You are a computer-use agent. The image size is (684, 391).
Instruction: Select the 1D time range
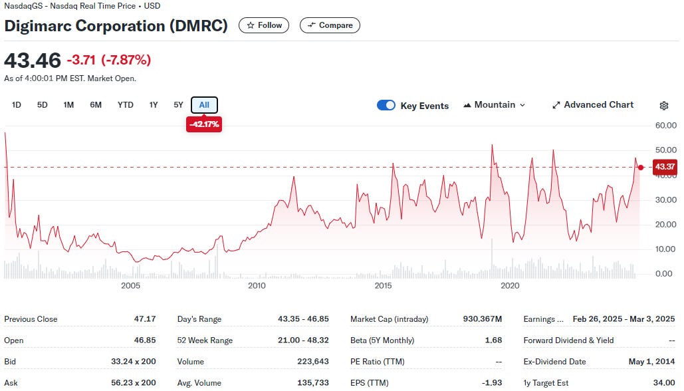click(x=16, y=105)
